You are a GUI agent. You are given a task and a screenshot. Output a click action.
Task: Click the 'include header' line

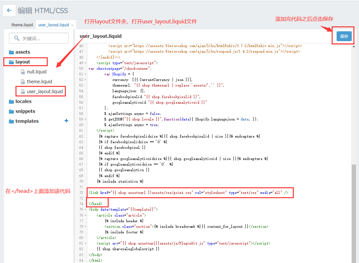[124, 221]
